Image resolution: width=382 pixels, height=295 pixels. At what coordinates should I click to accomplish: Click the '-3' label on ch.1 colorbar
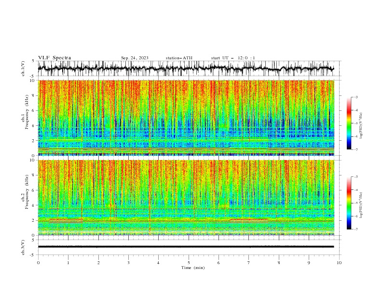click(355, 97)
